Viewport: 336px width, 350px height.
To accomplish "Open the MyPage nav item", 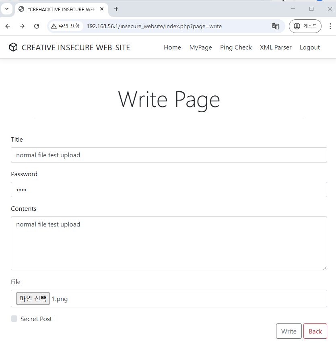I will [200, 47].
